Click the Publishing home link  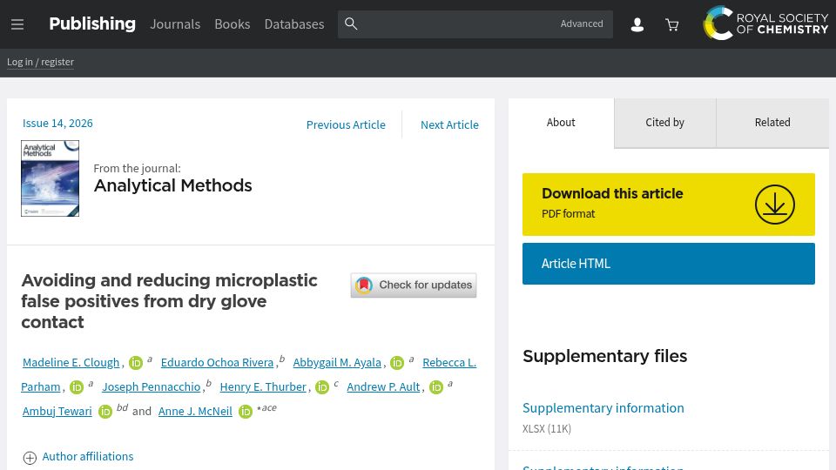point(92,23)
